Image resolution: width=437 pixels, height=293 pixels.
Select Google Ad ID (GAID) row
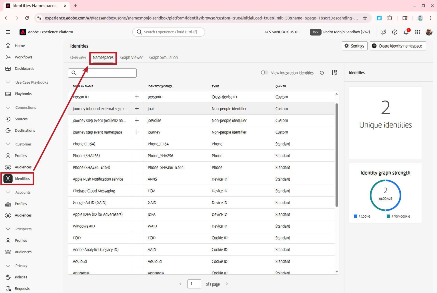(x=201, y=202)
